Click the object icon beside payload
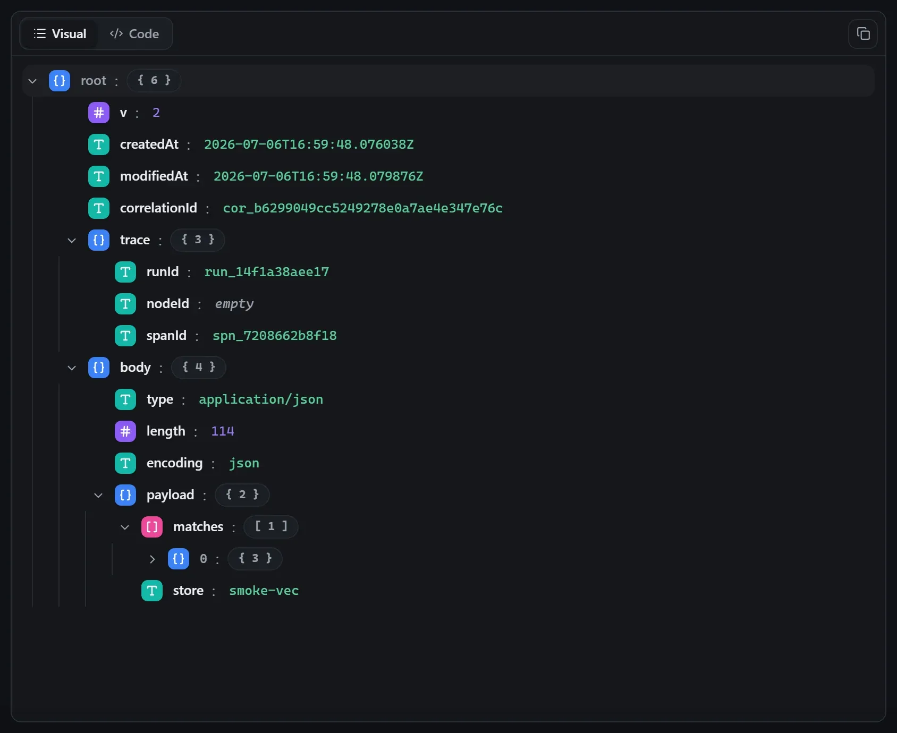Viewport: 897px width, 733px height. [125, 495]
